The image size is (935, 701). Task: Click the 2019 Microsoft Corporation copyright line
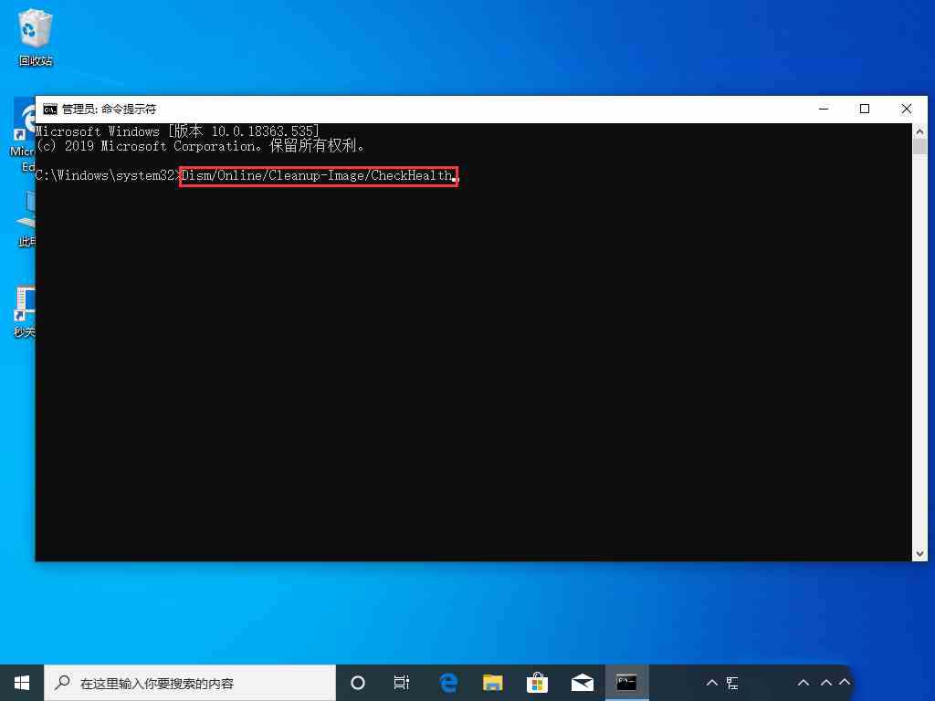[200, 146]
